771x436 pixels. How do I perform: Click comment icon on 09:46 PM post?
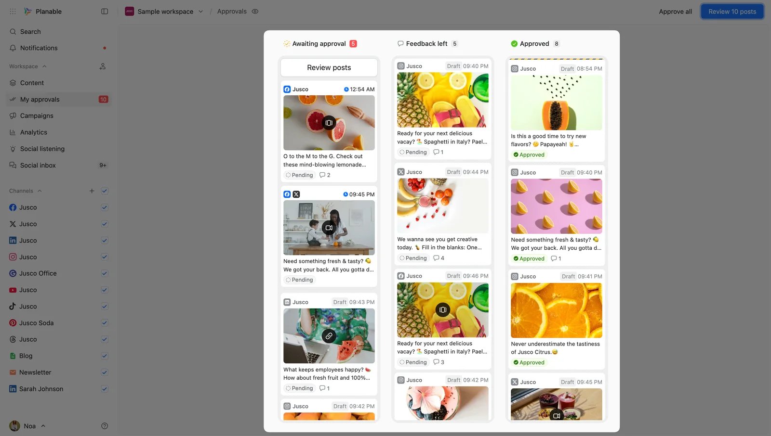(x=436, y=362)
